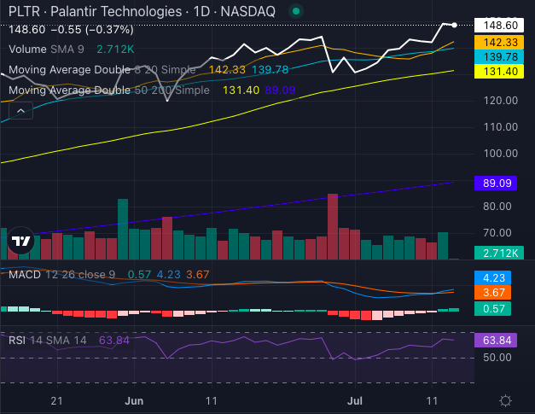Click the green 0.57 histogram axis label
Image resolution: width=535 pixels, height=414 pixels.
492,308
